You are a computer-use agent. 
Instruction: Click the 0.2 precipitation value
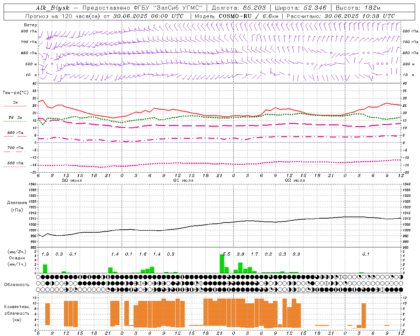pos(268,254)
